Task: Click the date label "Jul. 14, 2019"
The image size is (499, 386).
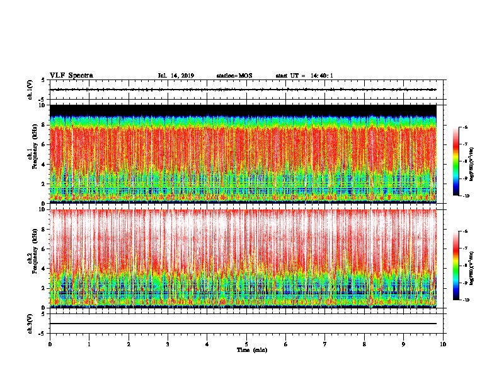Action: (x=176, y=76)
